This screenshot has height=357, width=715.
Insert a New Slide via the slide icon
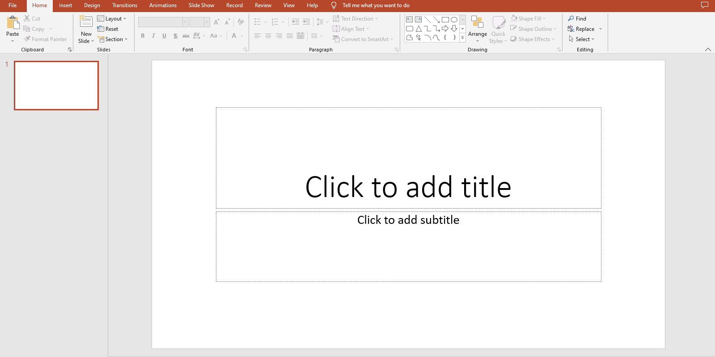click(x=86, y=22)
